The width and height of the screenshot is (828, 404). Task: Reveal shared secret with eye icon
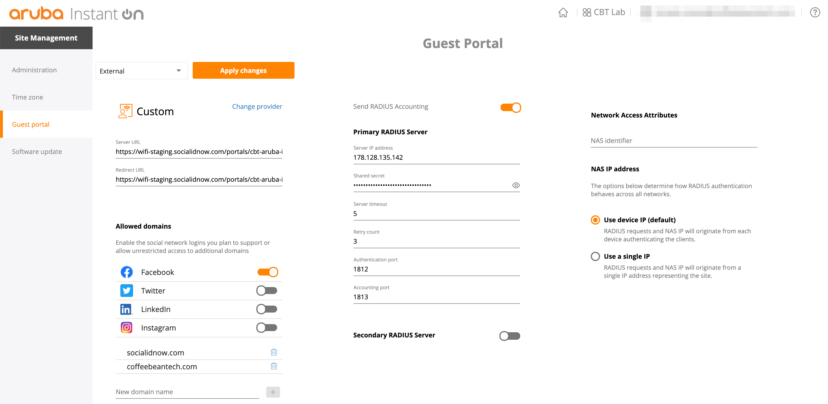pos(516,185)
